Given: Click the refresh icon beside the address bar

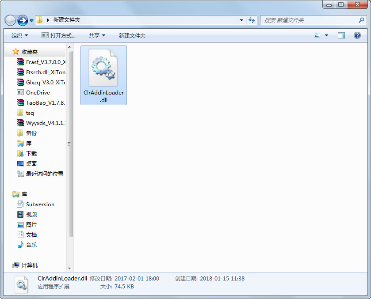Looking at the screenshot, I should click(251, 20).
